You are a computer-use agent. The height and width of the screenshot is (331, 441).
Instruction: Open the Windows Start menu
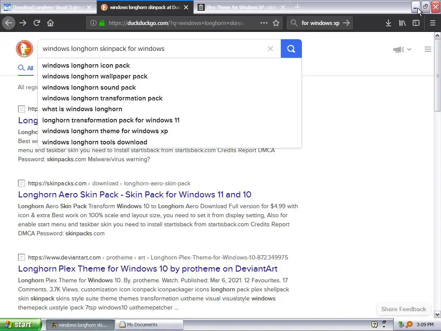(21, 325)
